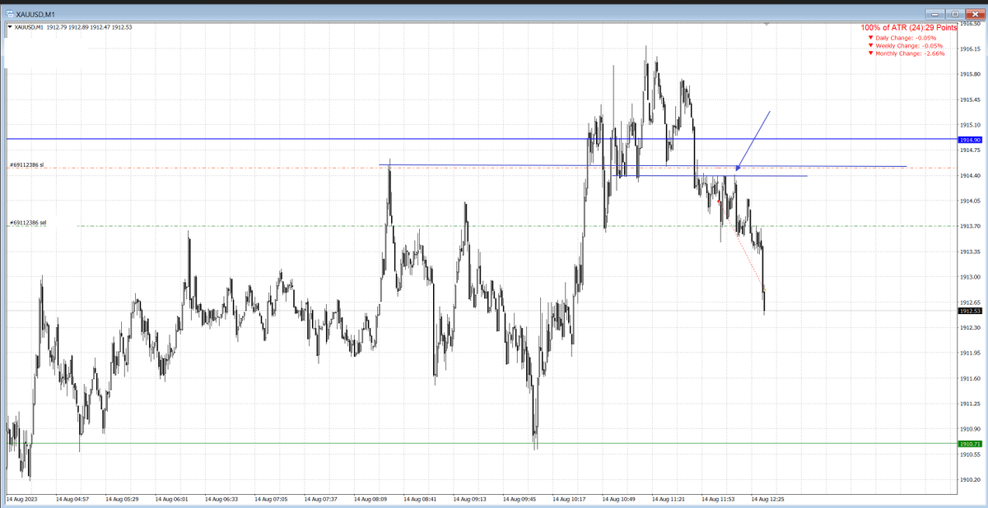Image resolution: width=988 pixels, height=508 pixels.
Task: Click the 1913.00 price scale label
Action: [971, 277]
